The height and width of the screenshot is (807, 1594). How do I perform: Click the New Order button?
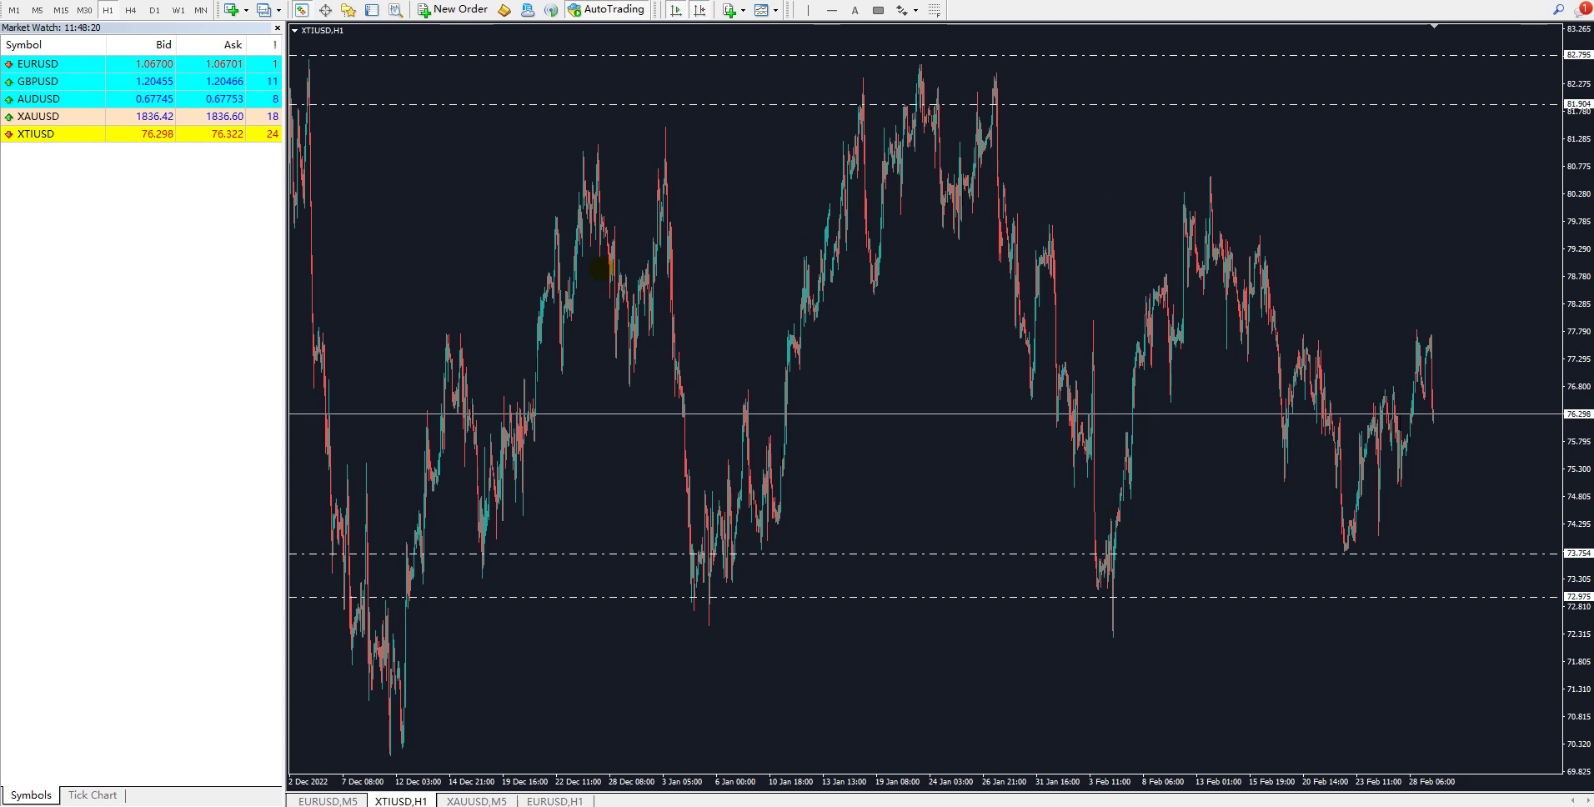click(x=453, y=10)
